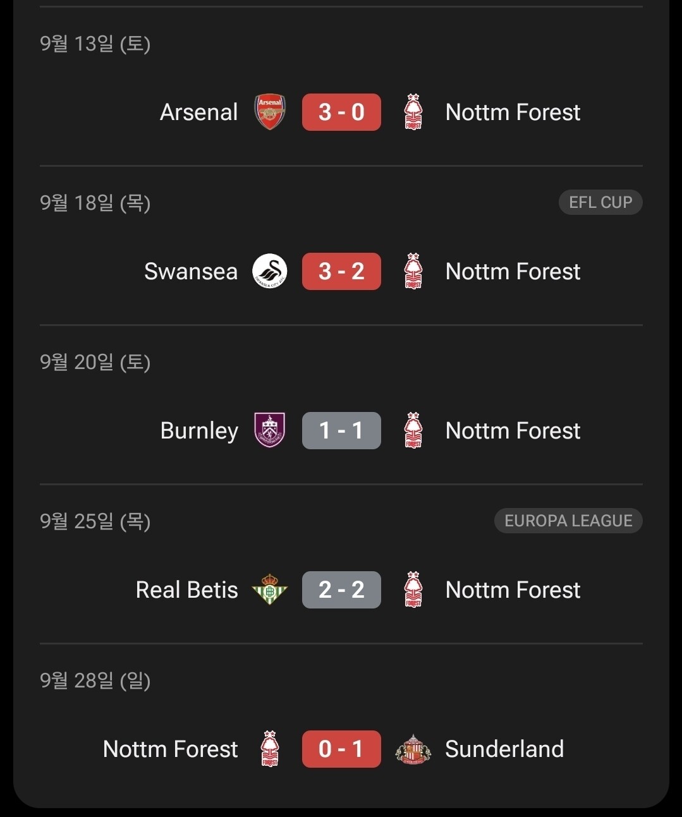Click the Swansea swan logo

click(270, 271)
